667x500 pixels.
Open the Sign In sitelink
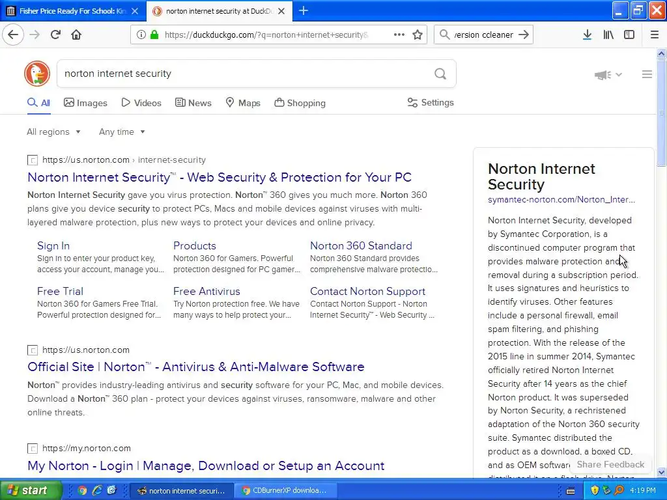(x=53, y=245)
